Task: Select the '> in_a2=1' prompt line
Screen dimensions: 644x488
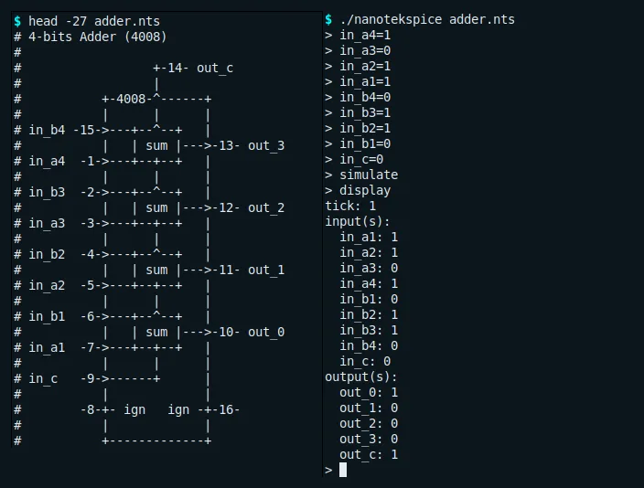Action: 358,67
